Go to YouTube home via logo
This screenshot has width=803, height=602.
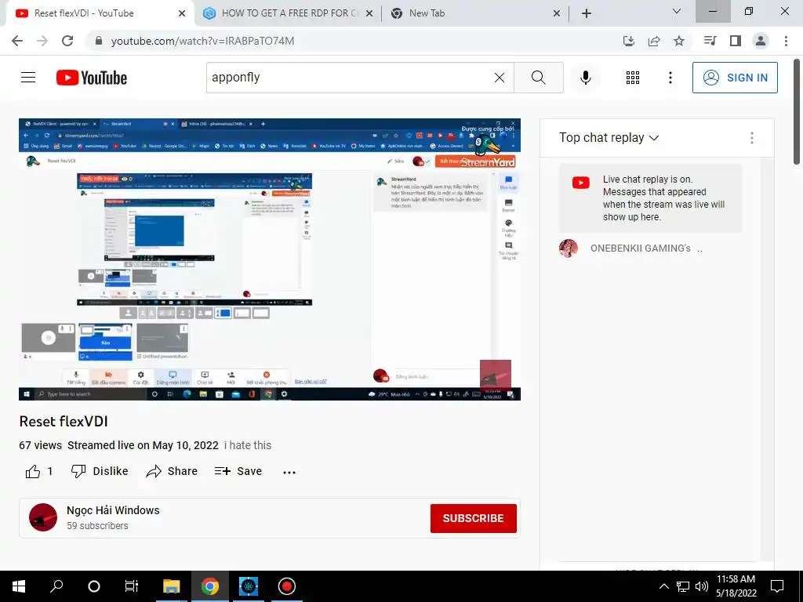click(92, 78)
